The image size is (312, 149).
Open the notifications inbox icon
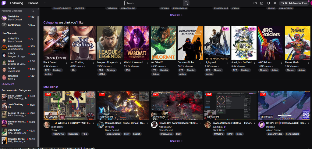(x=262, y=3)
